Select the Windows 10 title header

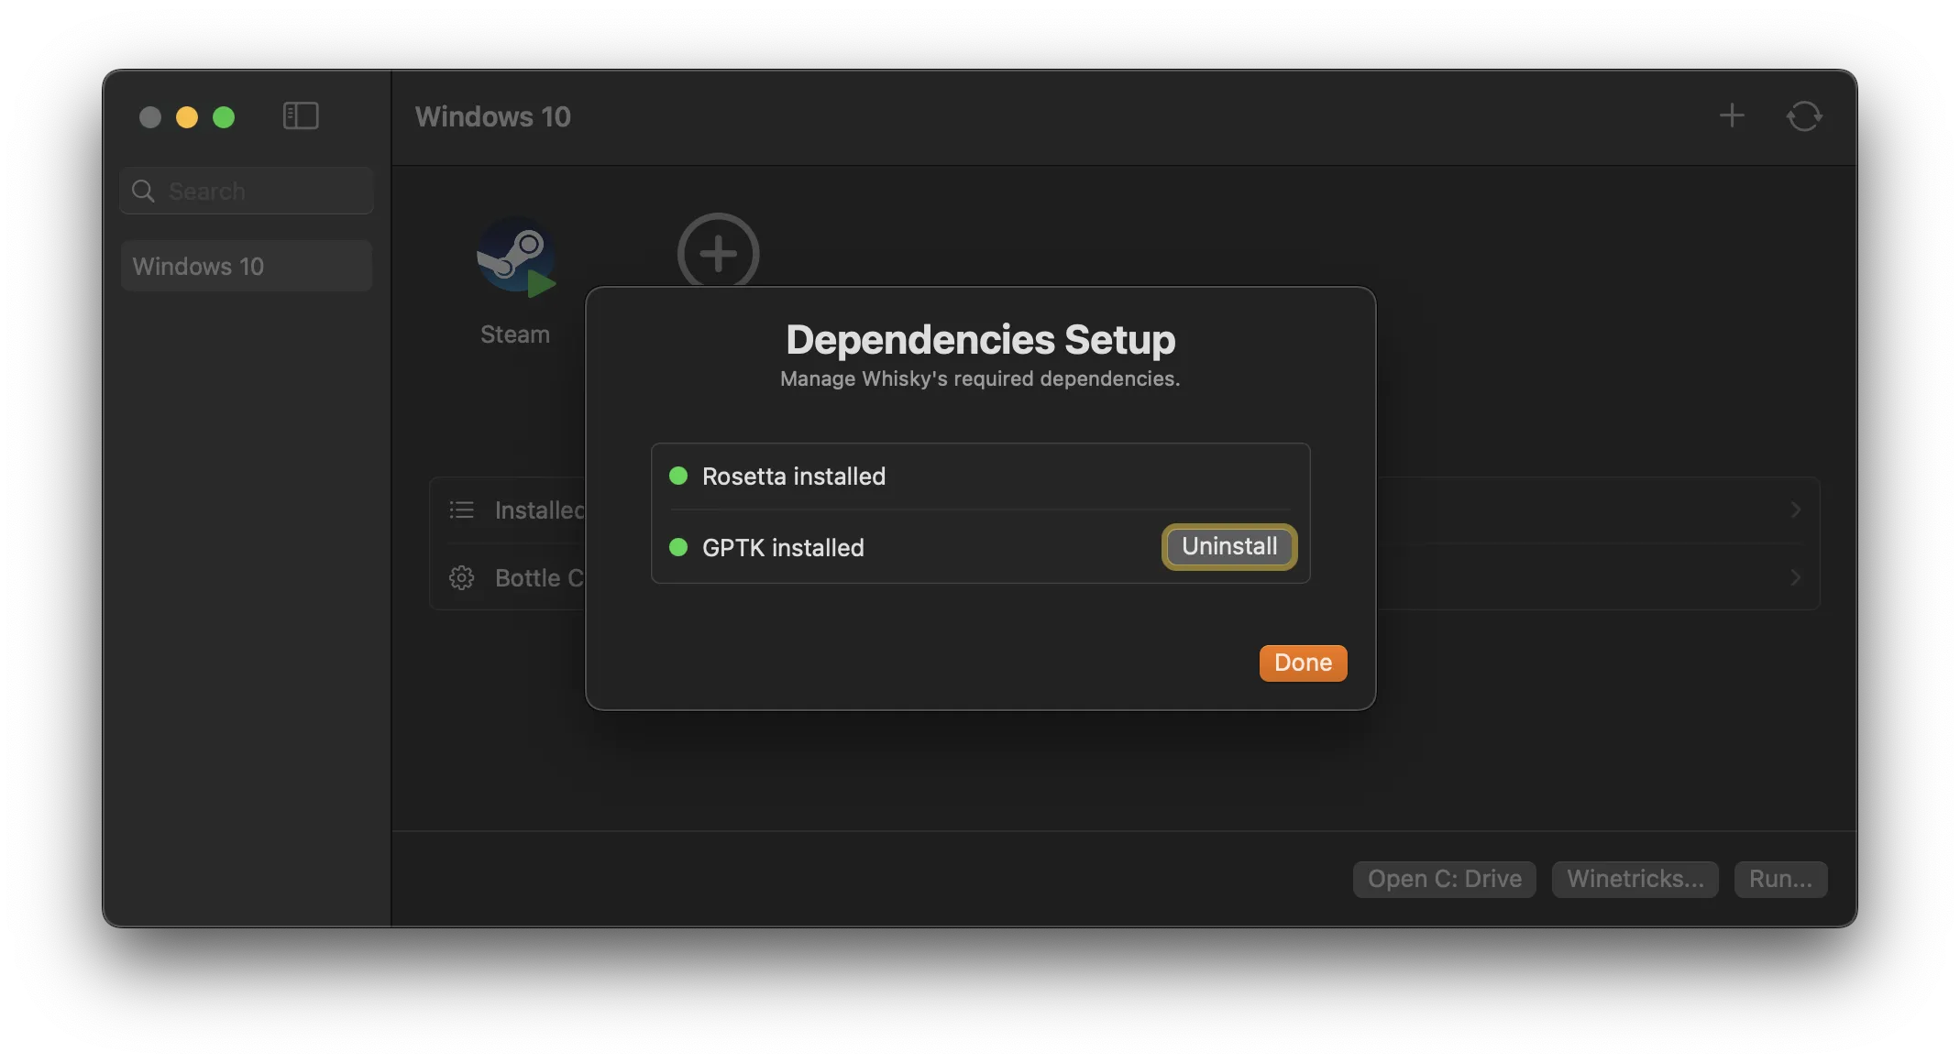click(x=492, y=115)
